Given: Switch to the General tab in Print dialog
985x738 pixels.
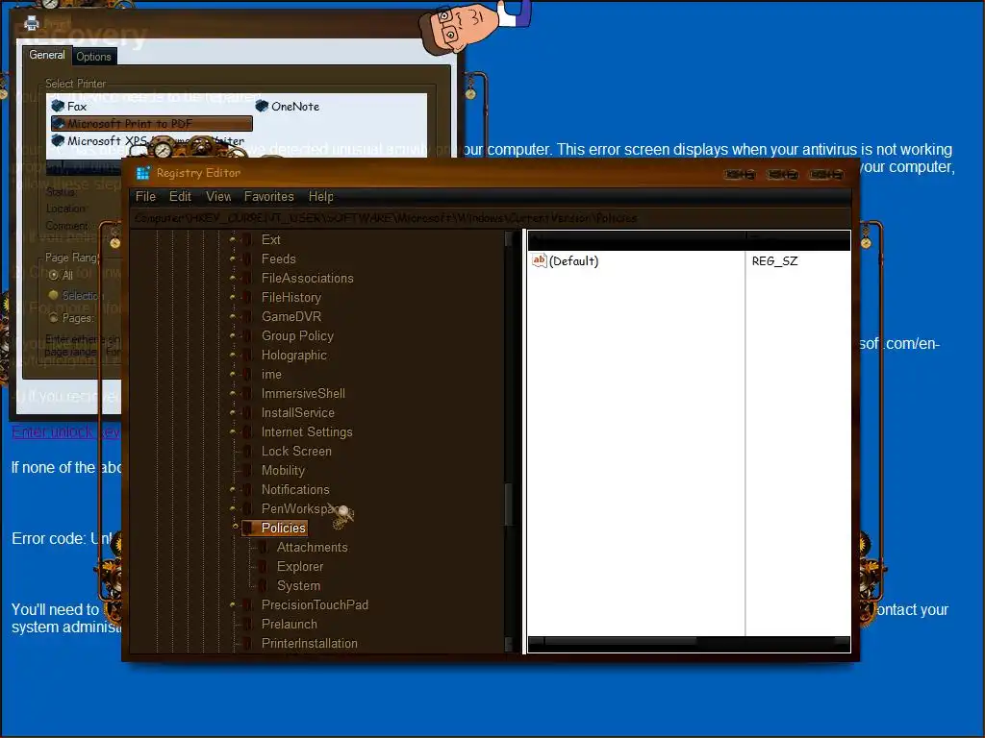Looking at the screenshot, I should coord(46,55).
